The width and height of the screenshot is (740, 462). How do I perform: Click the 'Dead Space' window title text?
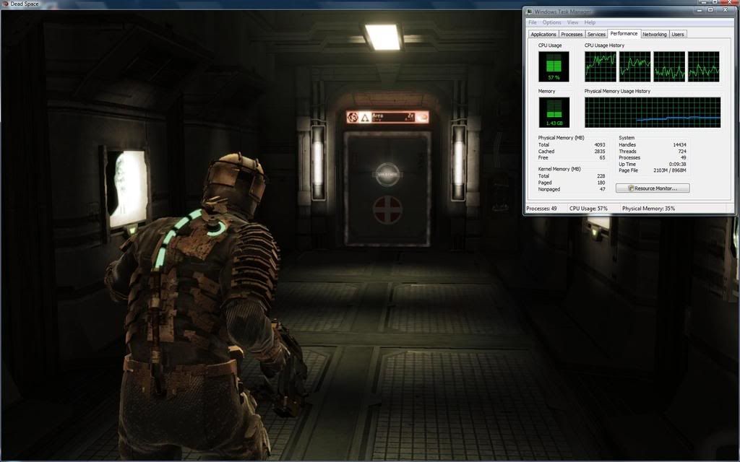[x=25, y=4]
